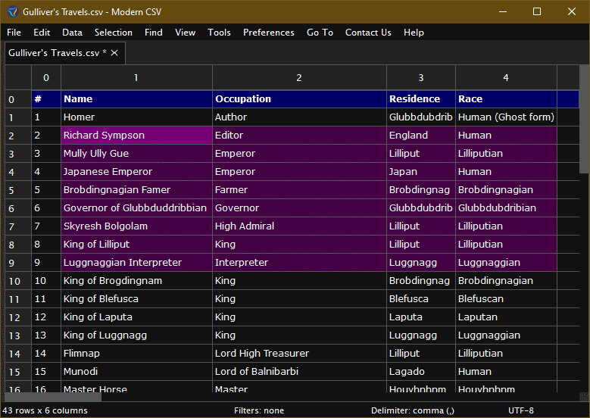Select the 'Japan' cell
The image size is (590, 418).
[x=421, y=172]
